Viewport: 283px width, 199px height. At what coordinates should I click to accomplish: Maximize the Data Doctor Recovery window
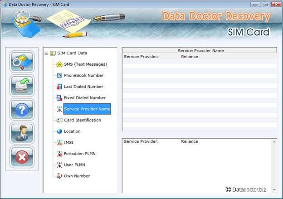pos(266,5)
